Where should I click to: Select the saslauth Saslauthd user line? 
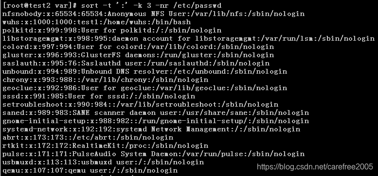136,64
